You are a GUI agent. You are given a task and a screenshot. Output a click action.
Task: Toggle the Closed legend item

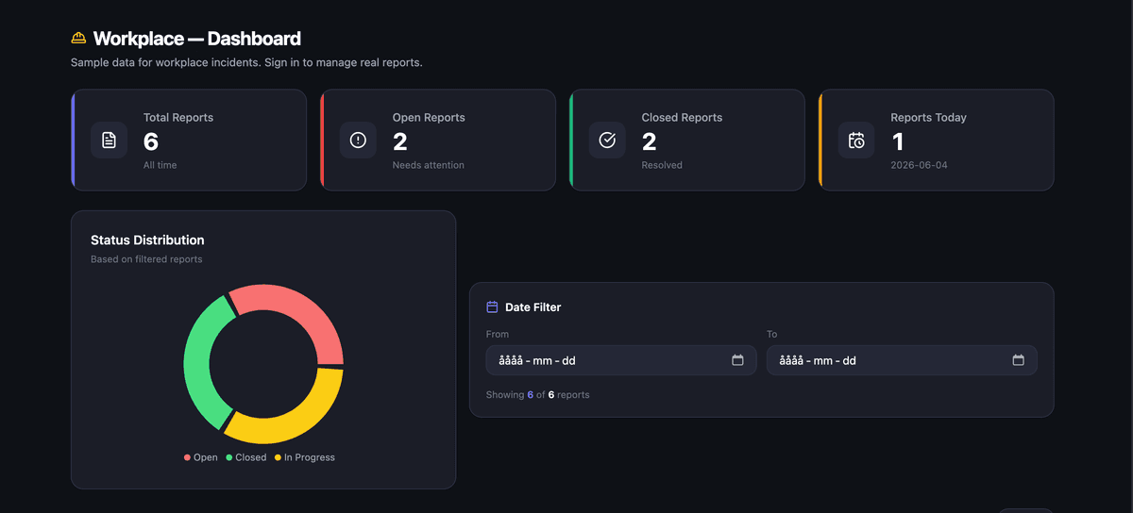pyautogui.click(x=245, y=457)
